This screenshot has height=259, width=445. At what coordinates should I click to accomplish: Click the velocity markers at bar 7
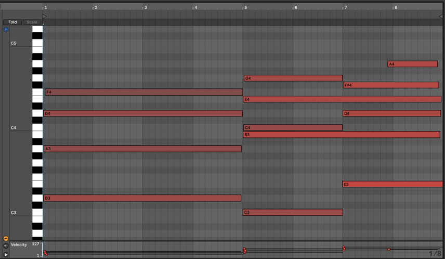[344, 248]
